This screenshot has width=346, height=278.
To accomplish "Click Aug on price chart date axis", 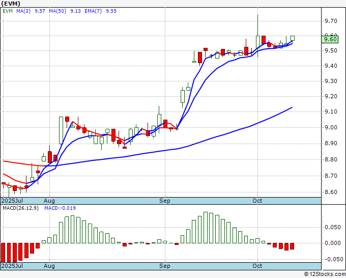I will tap(49, 201).
